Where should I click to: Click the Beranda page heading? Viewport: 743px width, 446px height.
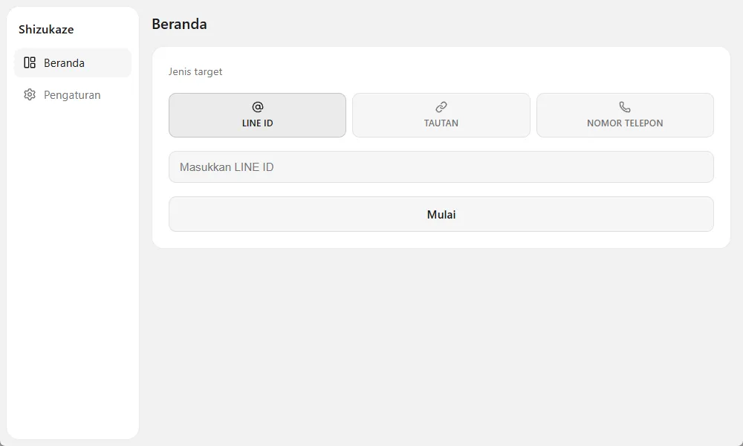(179, 25)
